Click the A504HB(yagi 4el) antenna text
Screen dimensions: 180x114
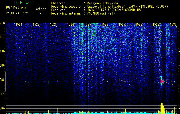101,13
